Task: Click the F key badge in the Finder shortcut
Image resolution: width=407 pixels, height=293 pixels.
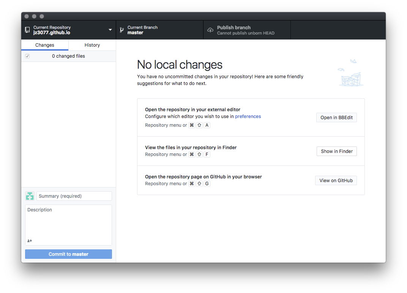Action: 207,154
